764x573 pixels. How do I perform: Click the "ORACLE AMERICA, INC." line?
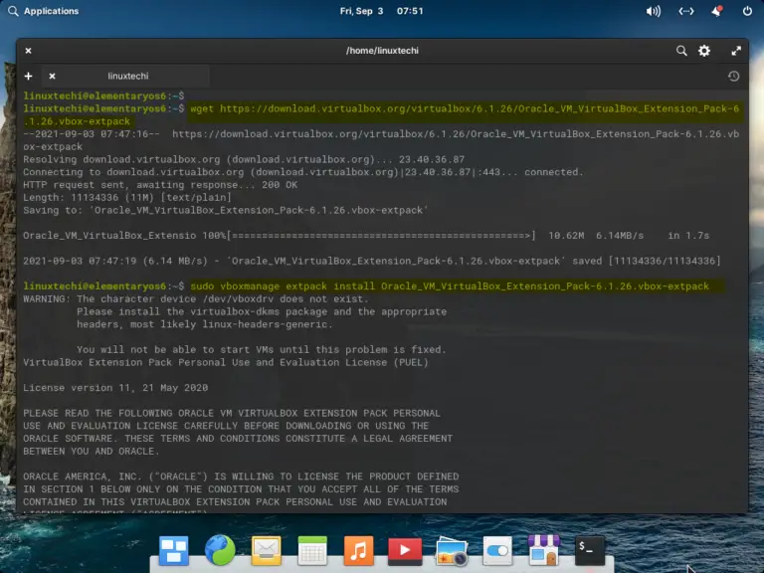click(241, 477)
